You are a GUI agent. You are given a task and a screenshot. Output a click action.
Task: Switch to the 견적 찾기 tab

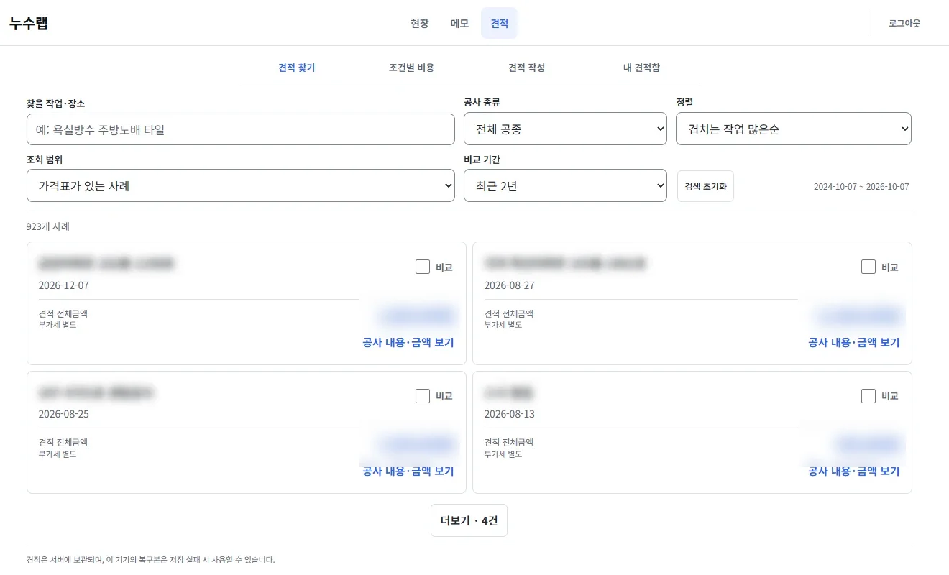pos(297,68)
